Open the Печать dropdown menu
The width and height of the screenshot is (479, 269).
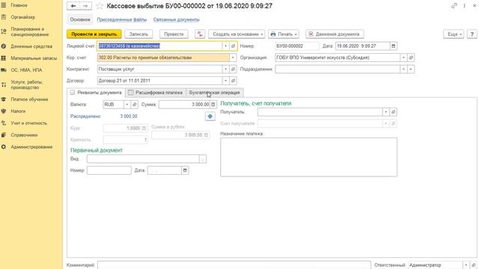(284, 34)
